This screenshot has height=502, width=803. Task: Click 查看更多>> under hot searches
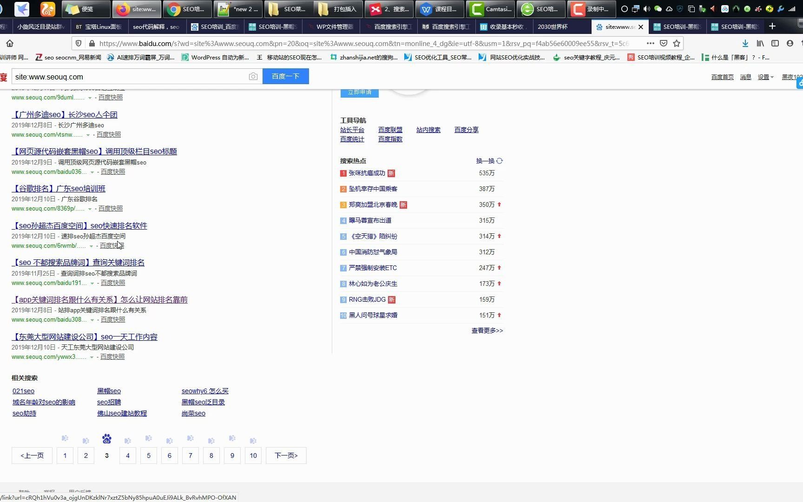pos(487,331)
